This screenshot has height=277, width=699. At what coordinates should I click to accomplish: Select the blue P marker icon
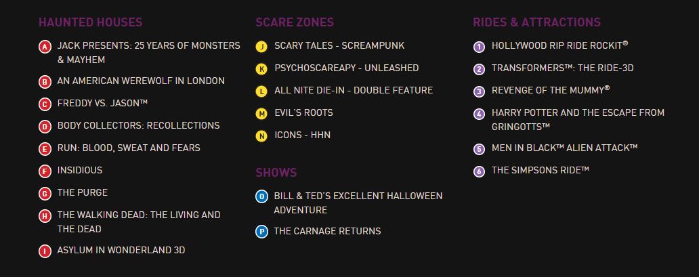[x=261, y=232]
